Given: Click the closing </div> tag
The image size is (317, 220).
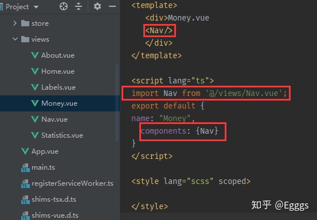Looking at the screenshot, I should pos(159,43).
